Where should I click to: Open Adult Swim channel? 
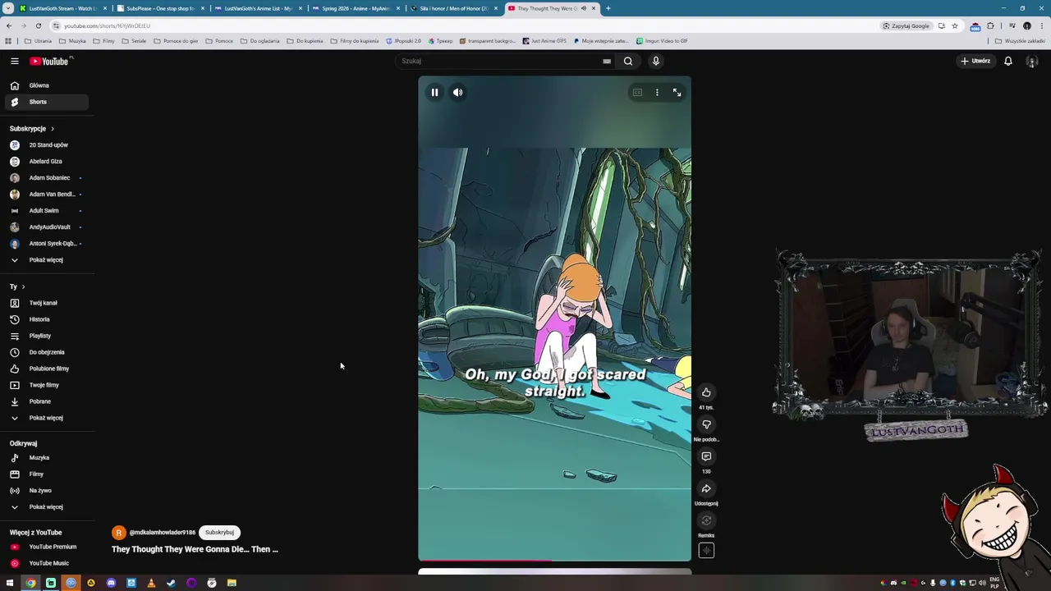pyautogui.click(x=45, y=211)
